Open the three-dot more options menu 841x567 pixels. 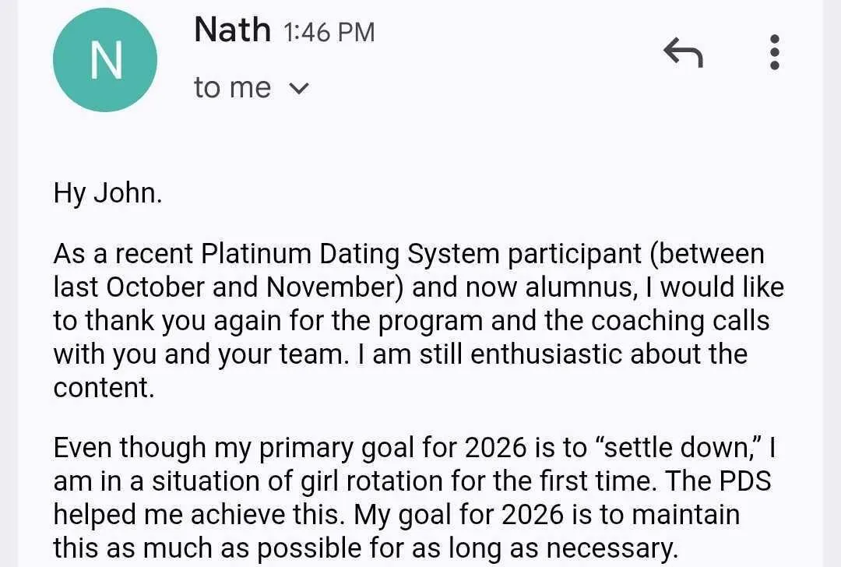click(x=774, y=52)
